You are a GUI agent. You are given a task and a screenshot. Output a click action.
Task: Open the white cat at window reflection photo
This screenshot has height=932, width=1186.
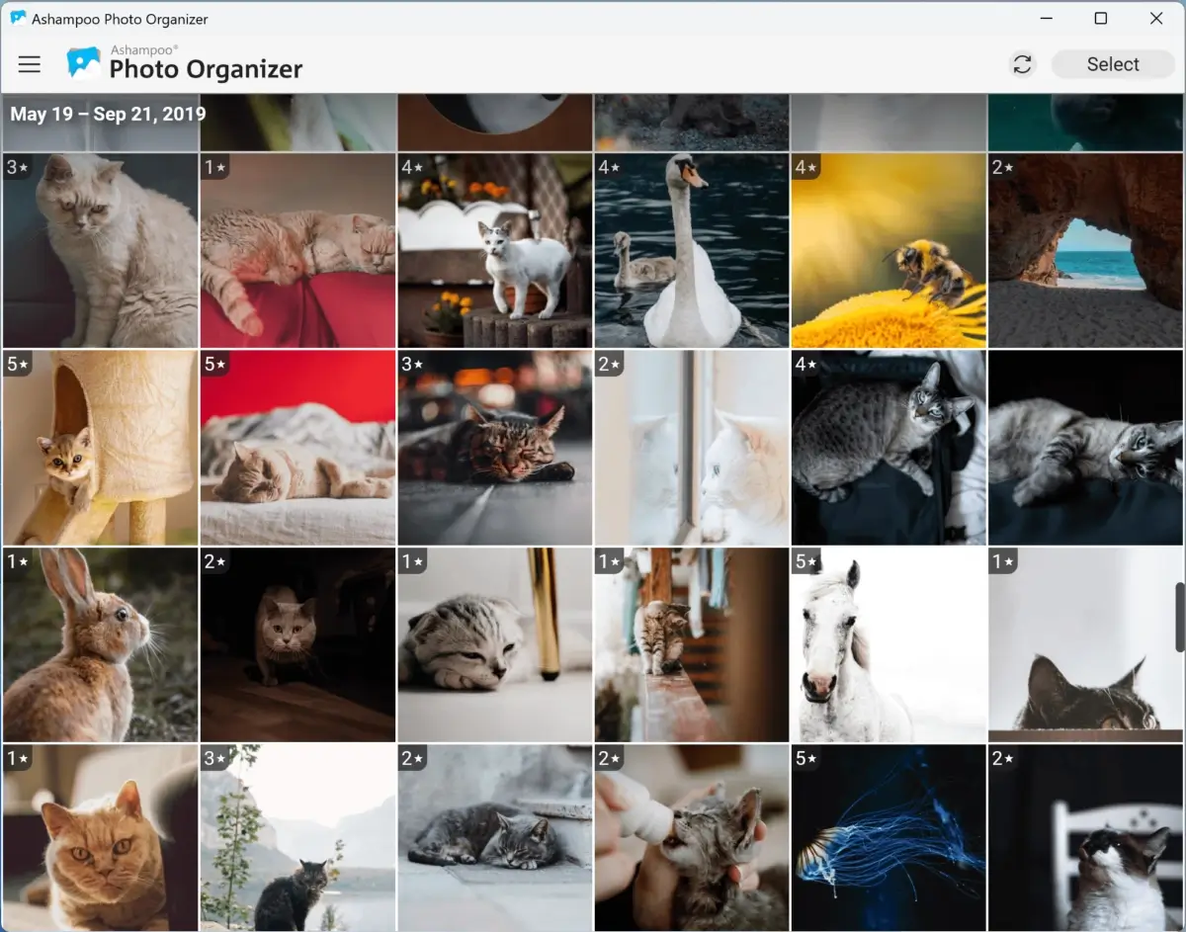coord(691,447)
